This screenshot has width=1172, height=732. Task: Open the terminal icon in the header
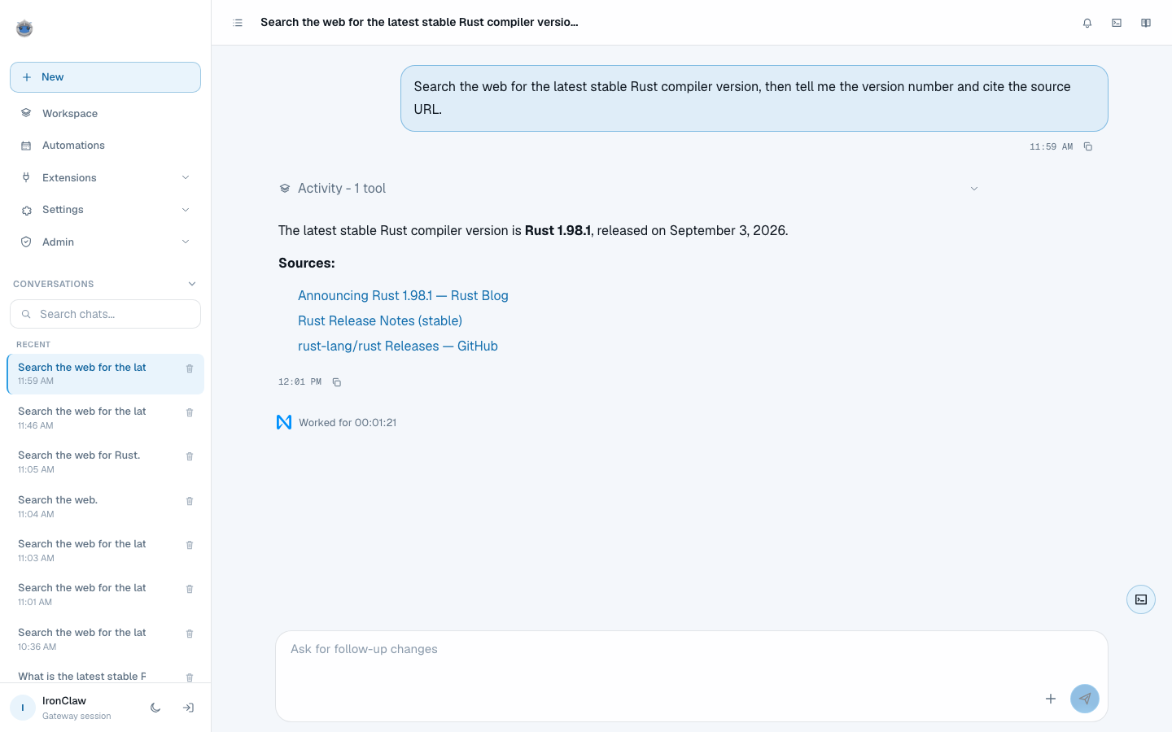click(1117, 23)
